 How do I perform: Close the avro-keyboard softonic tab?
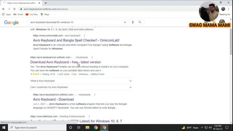pyautogui.click(x=39, y=3)
